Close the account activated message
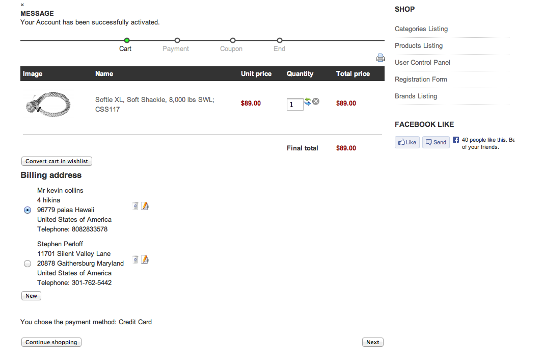The image size is (543, 363). 22,5
